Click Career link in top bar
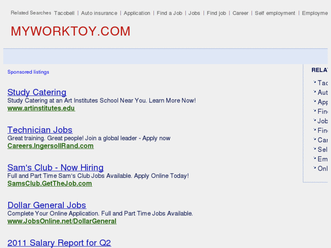 [240, 13]
